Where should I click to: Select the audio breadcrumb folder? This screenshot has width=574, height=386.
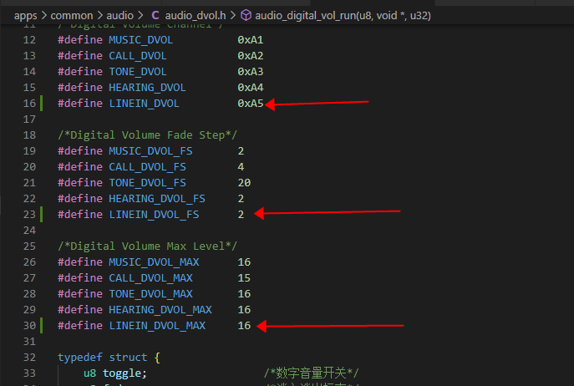coord(120,16)
